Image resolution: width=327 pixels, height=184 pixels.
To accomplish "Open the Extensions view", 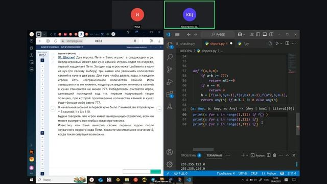I will pyautogui.click(x=170, y=94).
